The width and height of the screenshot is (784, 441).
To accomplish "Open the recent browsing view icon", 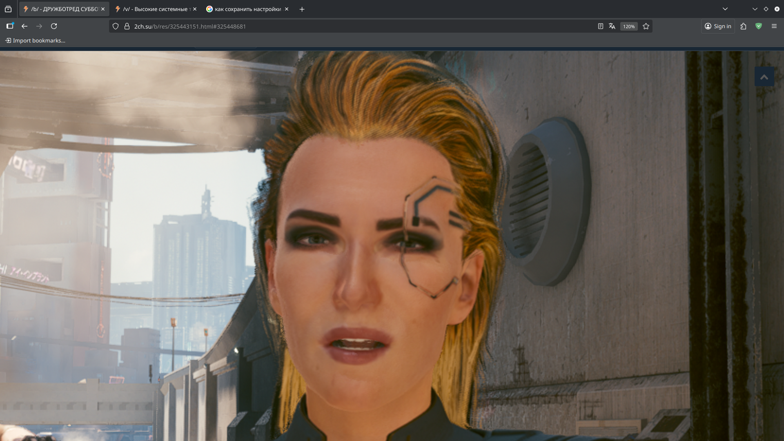I will click(x=8, y=9).
